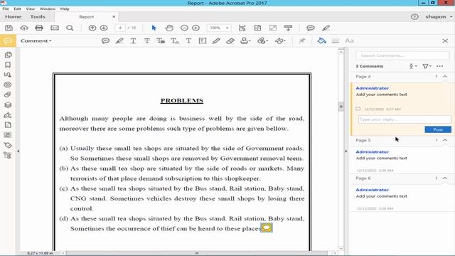Open the sort comments dropdown
The width and height of the screenshot is (455, 256).
pos(413,66)
